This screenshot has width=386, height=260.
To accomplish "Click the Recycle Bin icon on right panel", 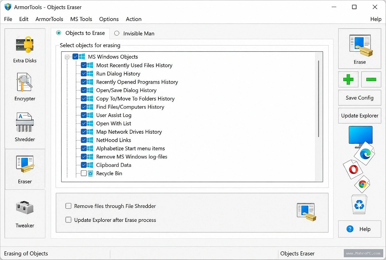I will click(359, 205).
